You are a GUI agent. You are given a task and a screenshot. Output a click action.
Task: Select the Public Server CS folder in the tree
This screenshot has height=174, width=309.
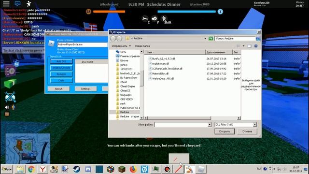click(130, 108)
